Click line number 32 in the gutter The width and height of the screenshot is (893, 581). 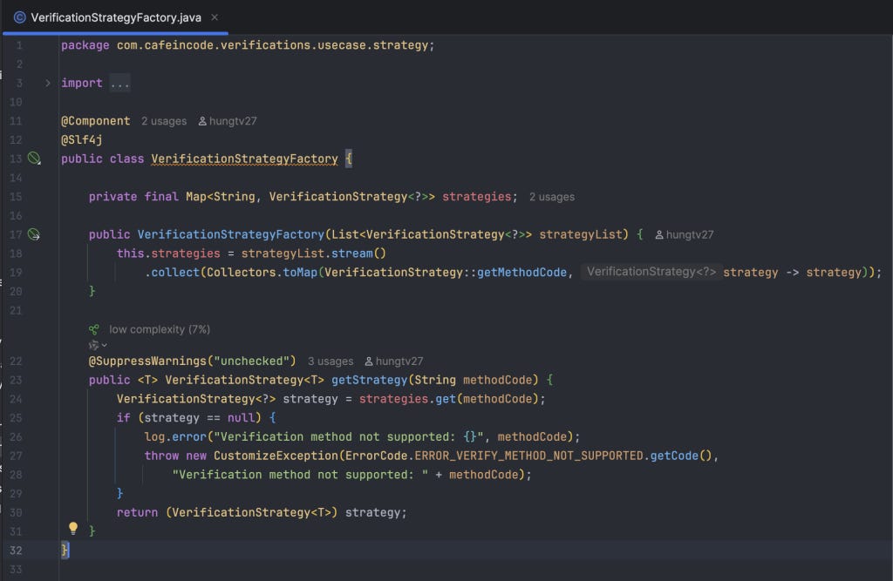[16, 551]
